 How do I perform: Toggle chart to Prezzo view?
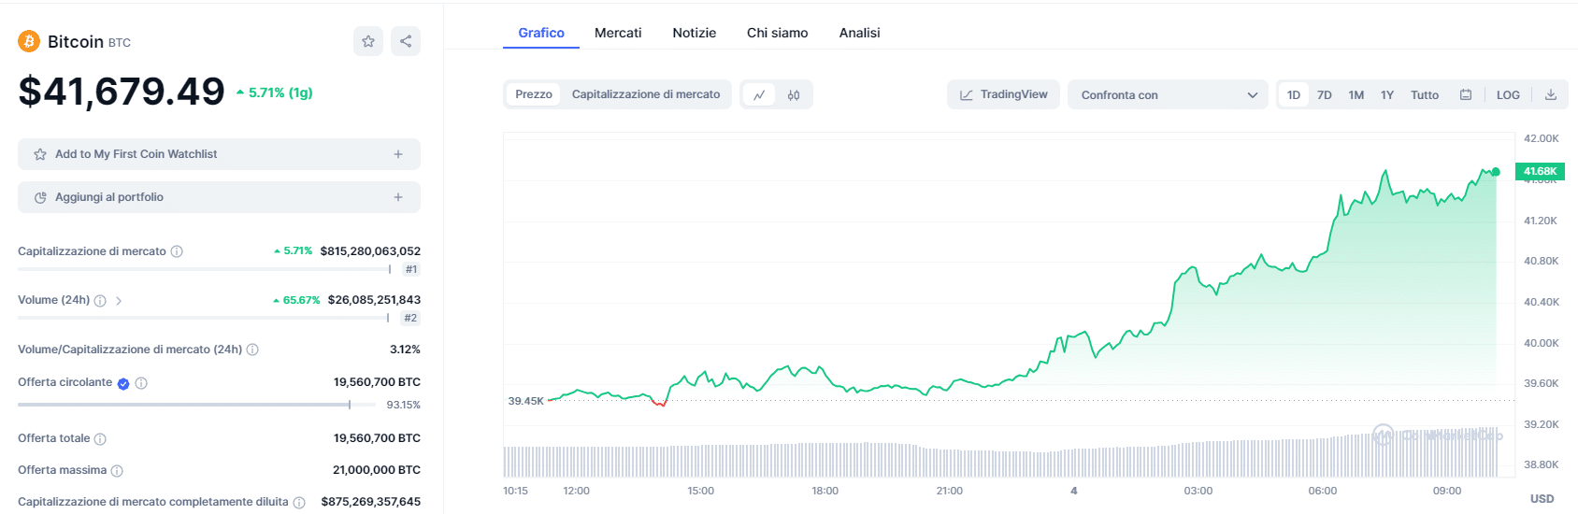(533, 94)
